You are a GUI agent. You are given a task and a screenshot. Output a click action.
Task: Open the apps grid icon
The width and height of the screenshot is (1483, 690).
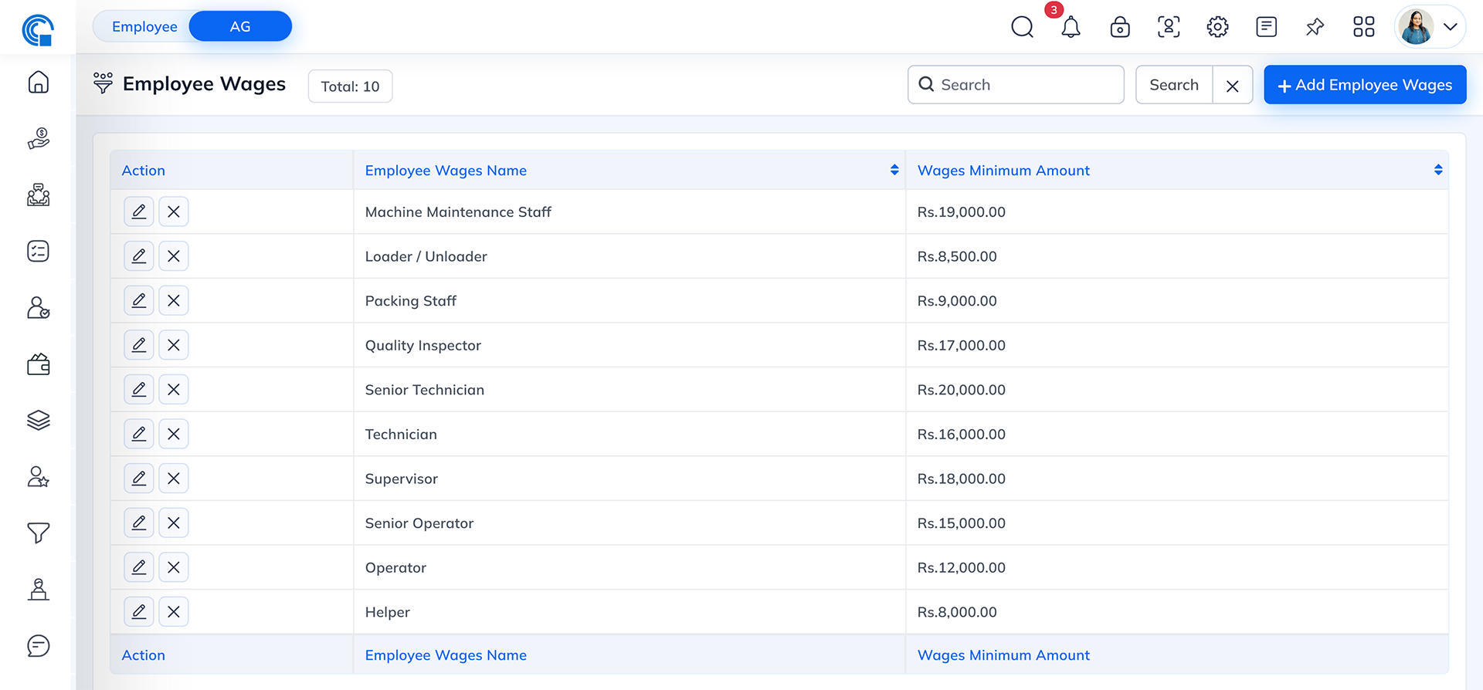1363,27
